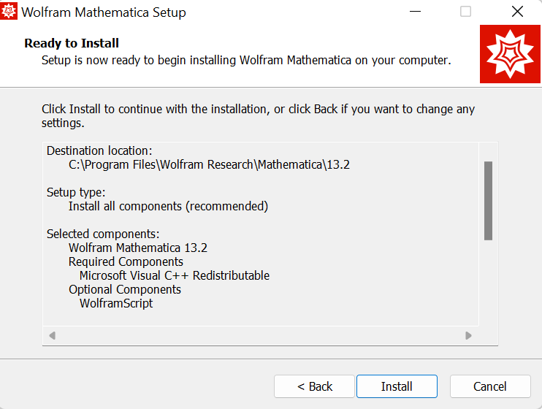542x409 pixels.
Task: Click the destination path C:\Program Files\Wolfram Research
Action: [x=209, y=165]
